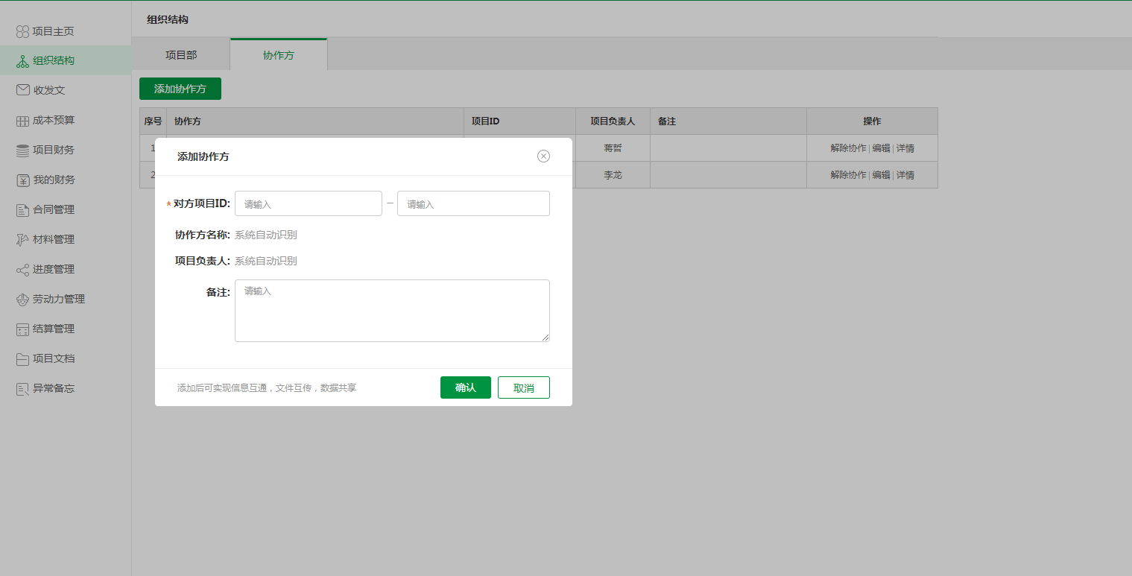This screenshot has width=1132, height=576.
Task: Click the 蒋哲 cell in the table
Action: coord(613,148)
